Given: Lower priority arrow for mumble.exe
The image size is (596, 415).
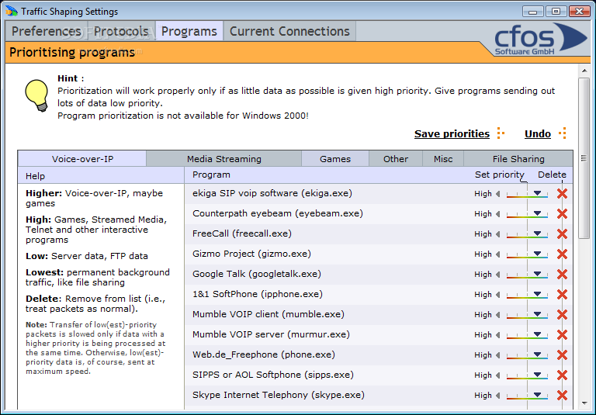Looking at the screenshot, I should tap(497, 315).
